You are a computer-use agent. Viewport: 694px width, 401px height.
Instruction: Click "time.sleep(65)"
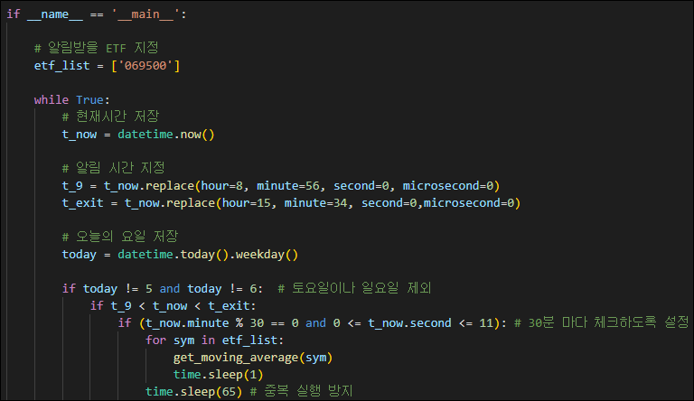pos(194,391)
